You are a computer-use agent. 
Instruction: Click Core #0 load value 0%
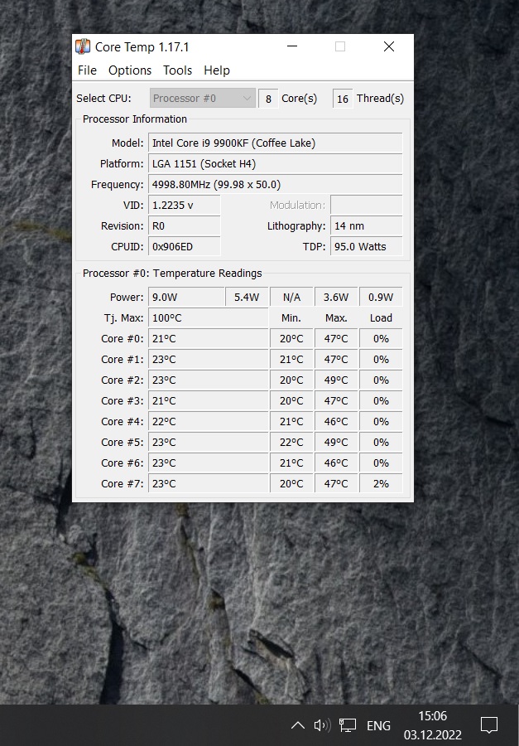(381, 339)
